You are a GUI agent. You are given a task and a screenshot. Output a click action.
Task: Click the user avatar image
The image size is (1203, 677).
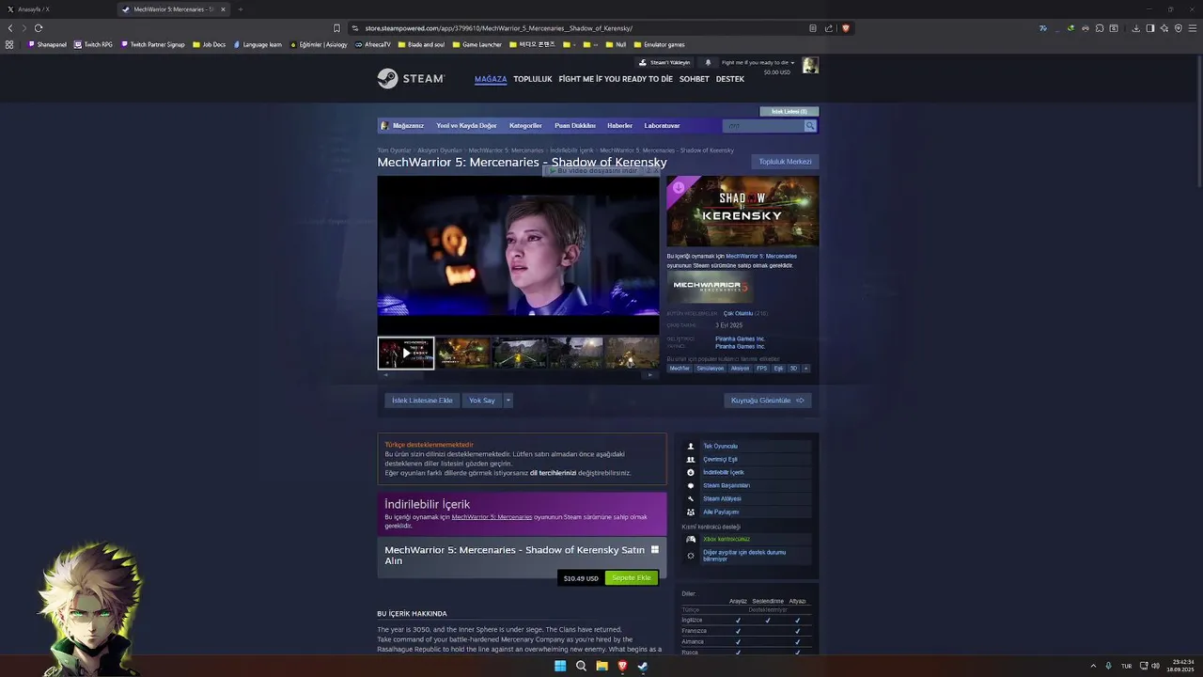tap(810, 65)
